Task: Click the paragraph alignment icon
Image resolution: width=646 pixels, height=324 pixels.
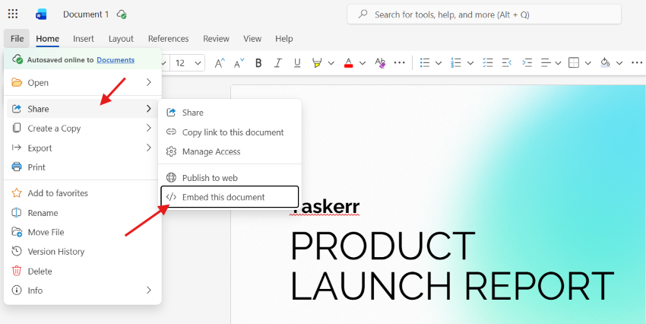Action: click(546, 63)
